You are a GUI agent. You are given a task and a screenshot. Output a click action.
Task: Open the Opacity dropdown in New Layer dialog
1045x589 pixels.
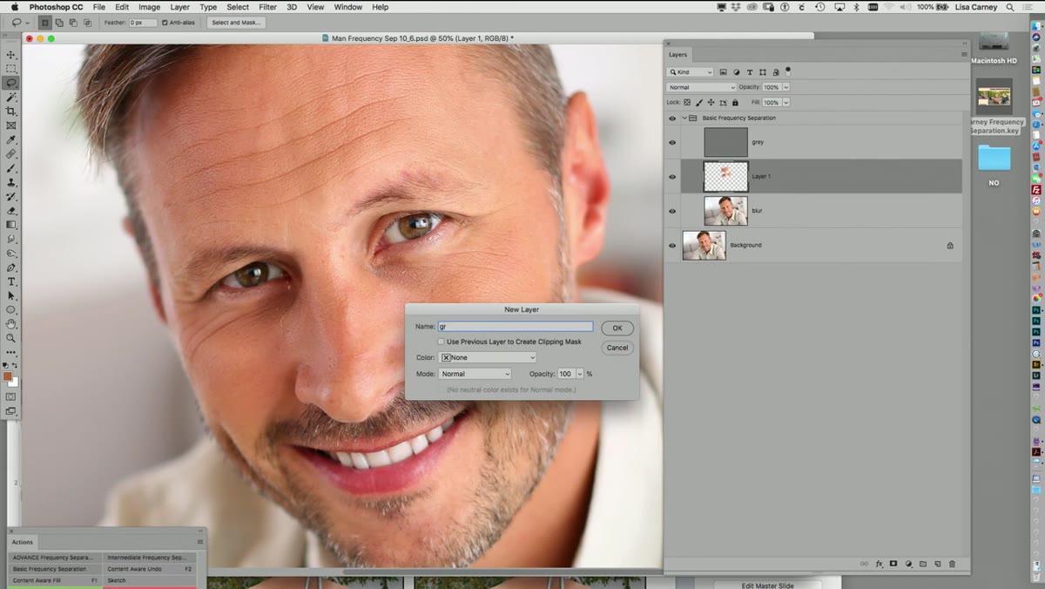click(580, 374)
